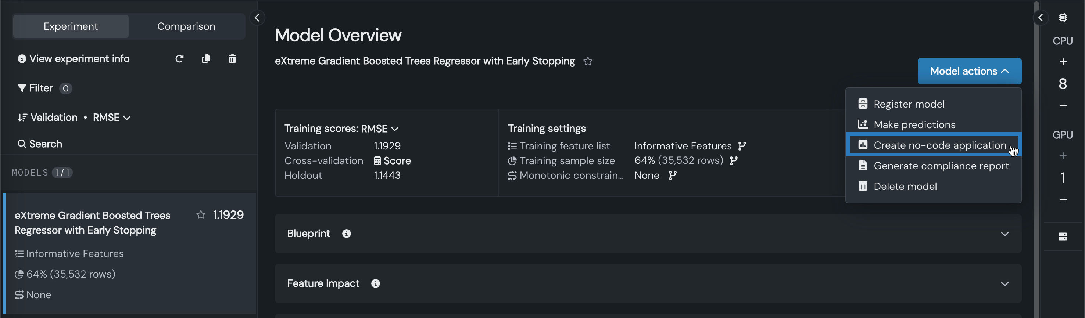Click the duplicate experiment icon
The width and height of the screenshot is (1085, 318).
(x=206, y=59)
